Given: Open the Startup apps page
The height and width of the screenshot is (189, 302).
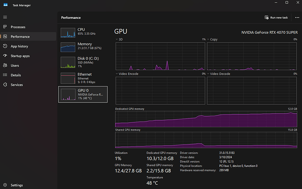Looking at the screenshot, I should (x=20, y=56).
